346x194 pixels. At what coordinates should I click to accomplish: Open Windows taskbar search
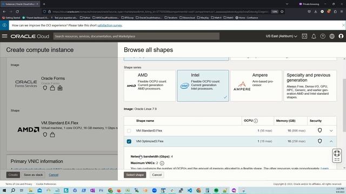pos(13,190)
